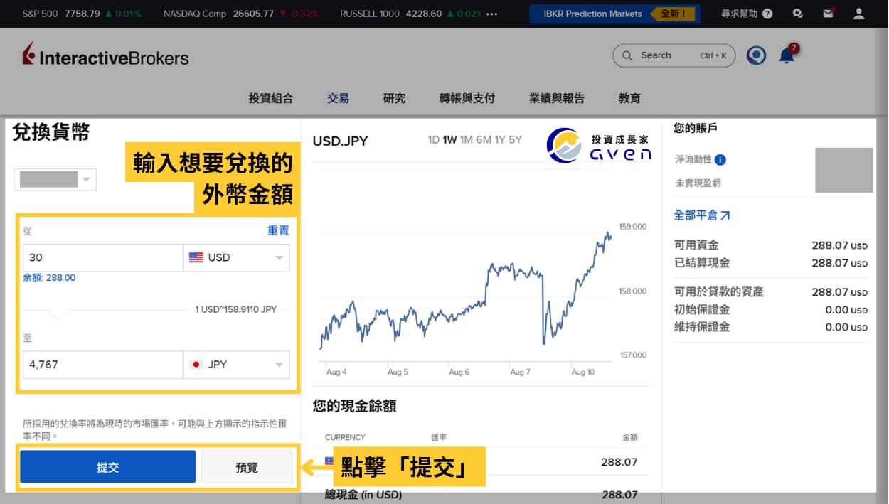889x504 pixels.
Task: Select the 5Y chart range
Action: 515,140
